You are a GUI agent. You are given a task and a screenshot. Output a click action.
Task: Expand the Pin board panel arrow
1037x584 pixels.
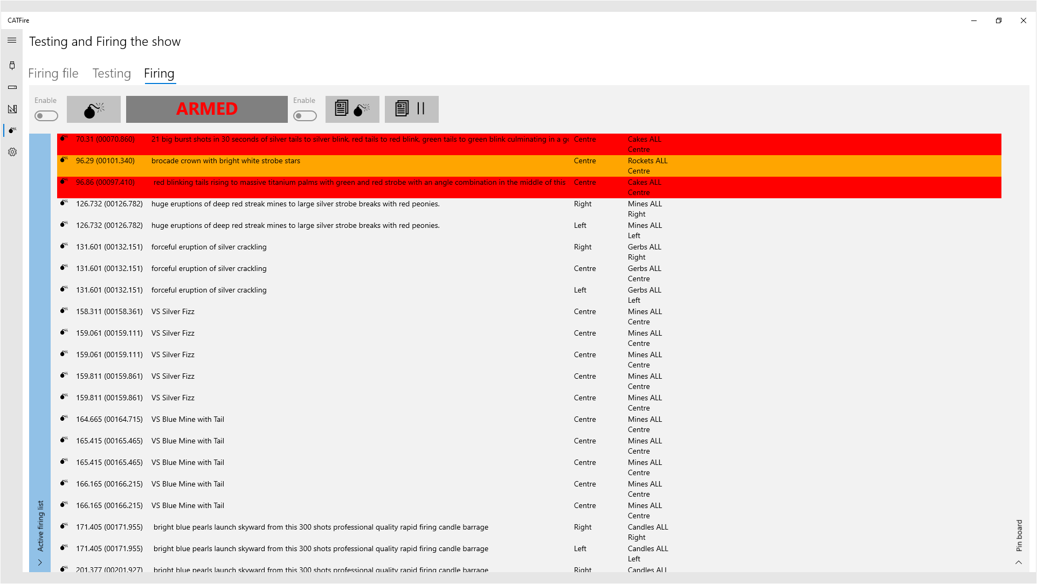pyautogui.click(x=1019, y=562)
